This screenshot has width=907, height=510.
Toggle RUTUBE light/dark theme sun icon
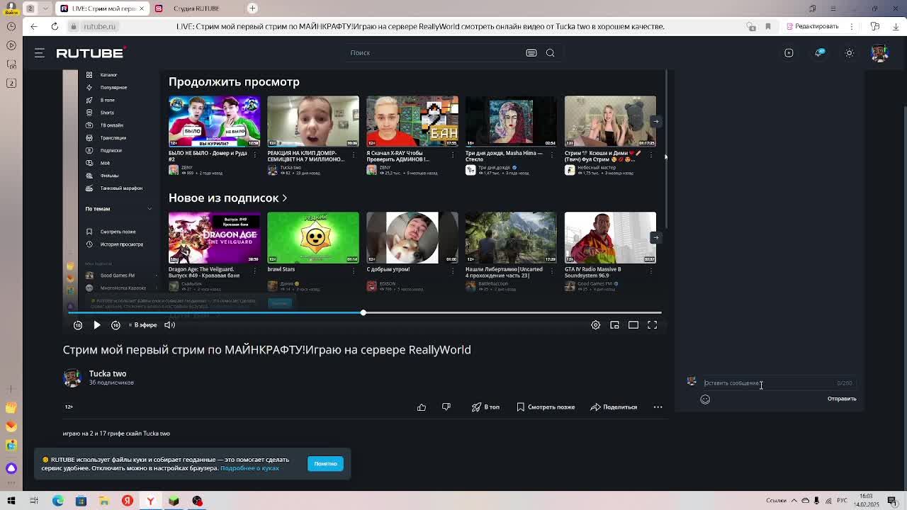(850, 53)
